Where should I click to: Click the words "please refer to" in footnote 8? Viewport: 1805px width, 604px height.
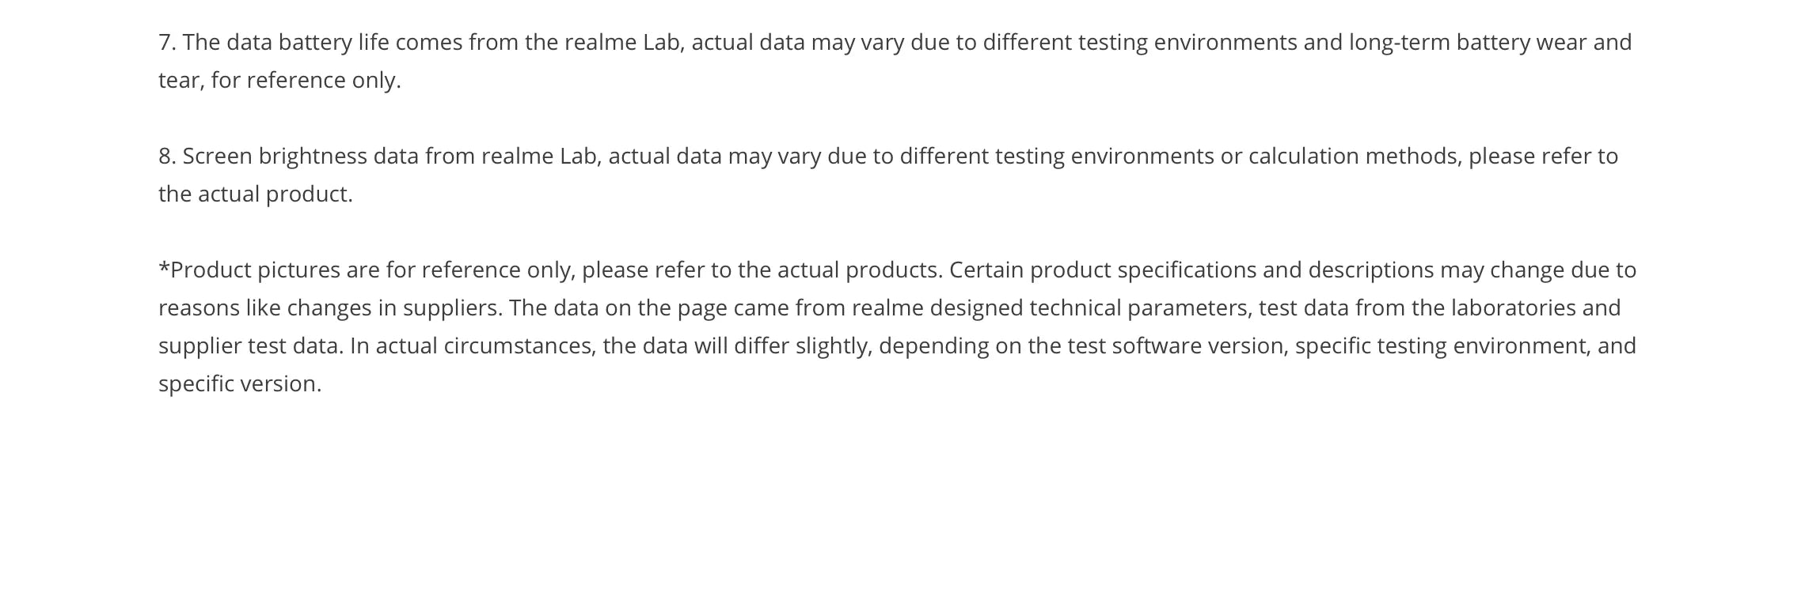[1544, 157]
